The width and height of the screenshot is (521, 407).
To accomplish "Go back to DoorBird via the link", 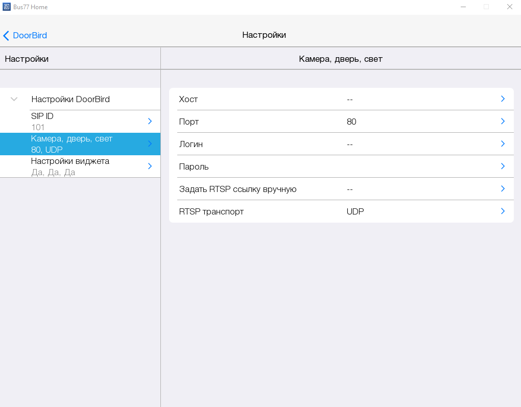I will 30,36.
